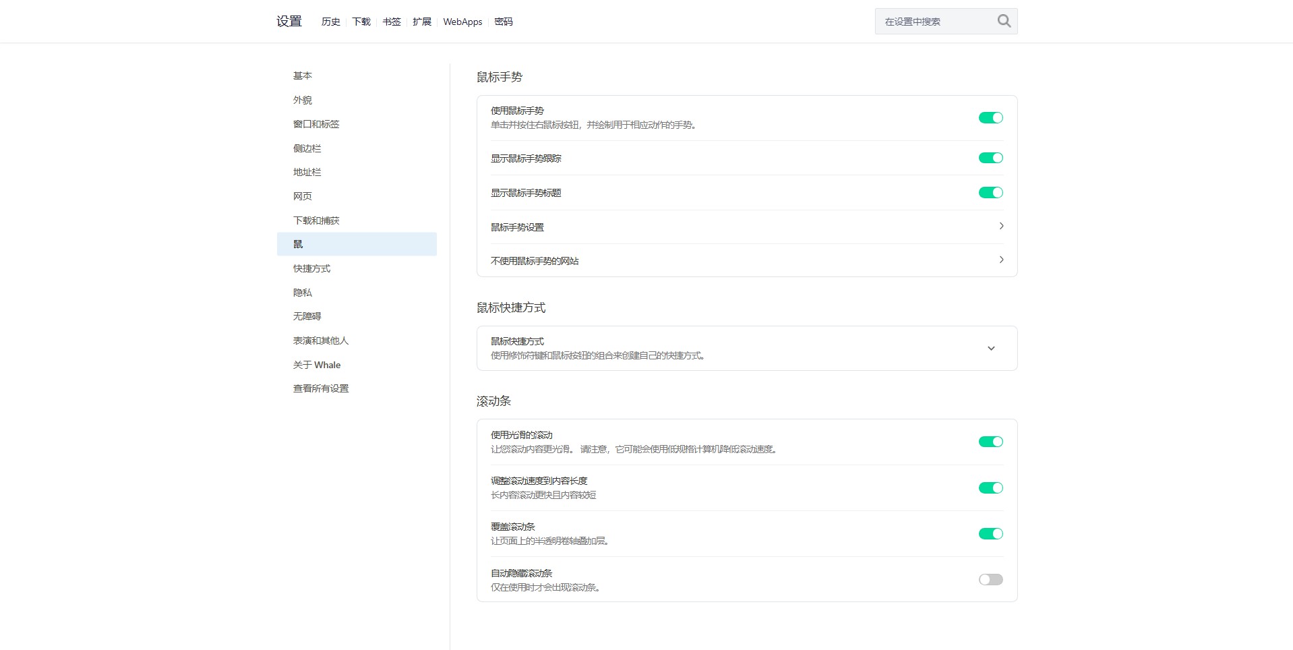Open 不使用鼠标手势的网站 chevron arrow
This screenshot has width=1293, height=650.
pos(1000,260)
